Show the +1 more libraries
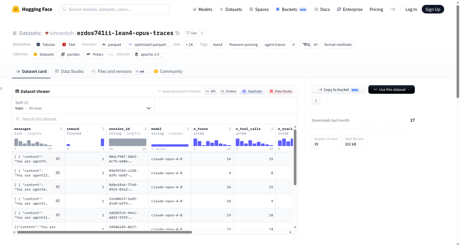 [110, 54]
